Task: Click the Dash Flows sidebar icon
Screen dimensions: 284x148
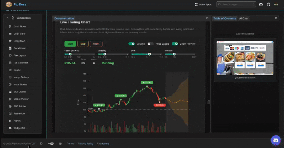Action: coord(10,27)
